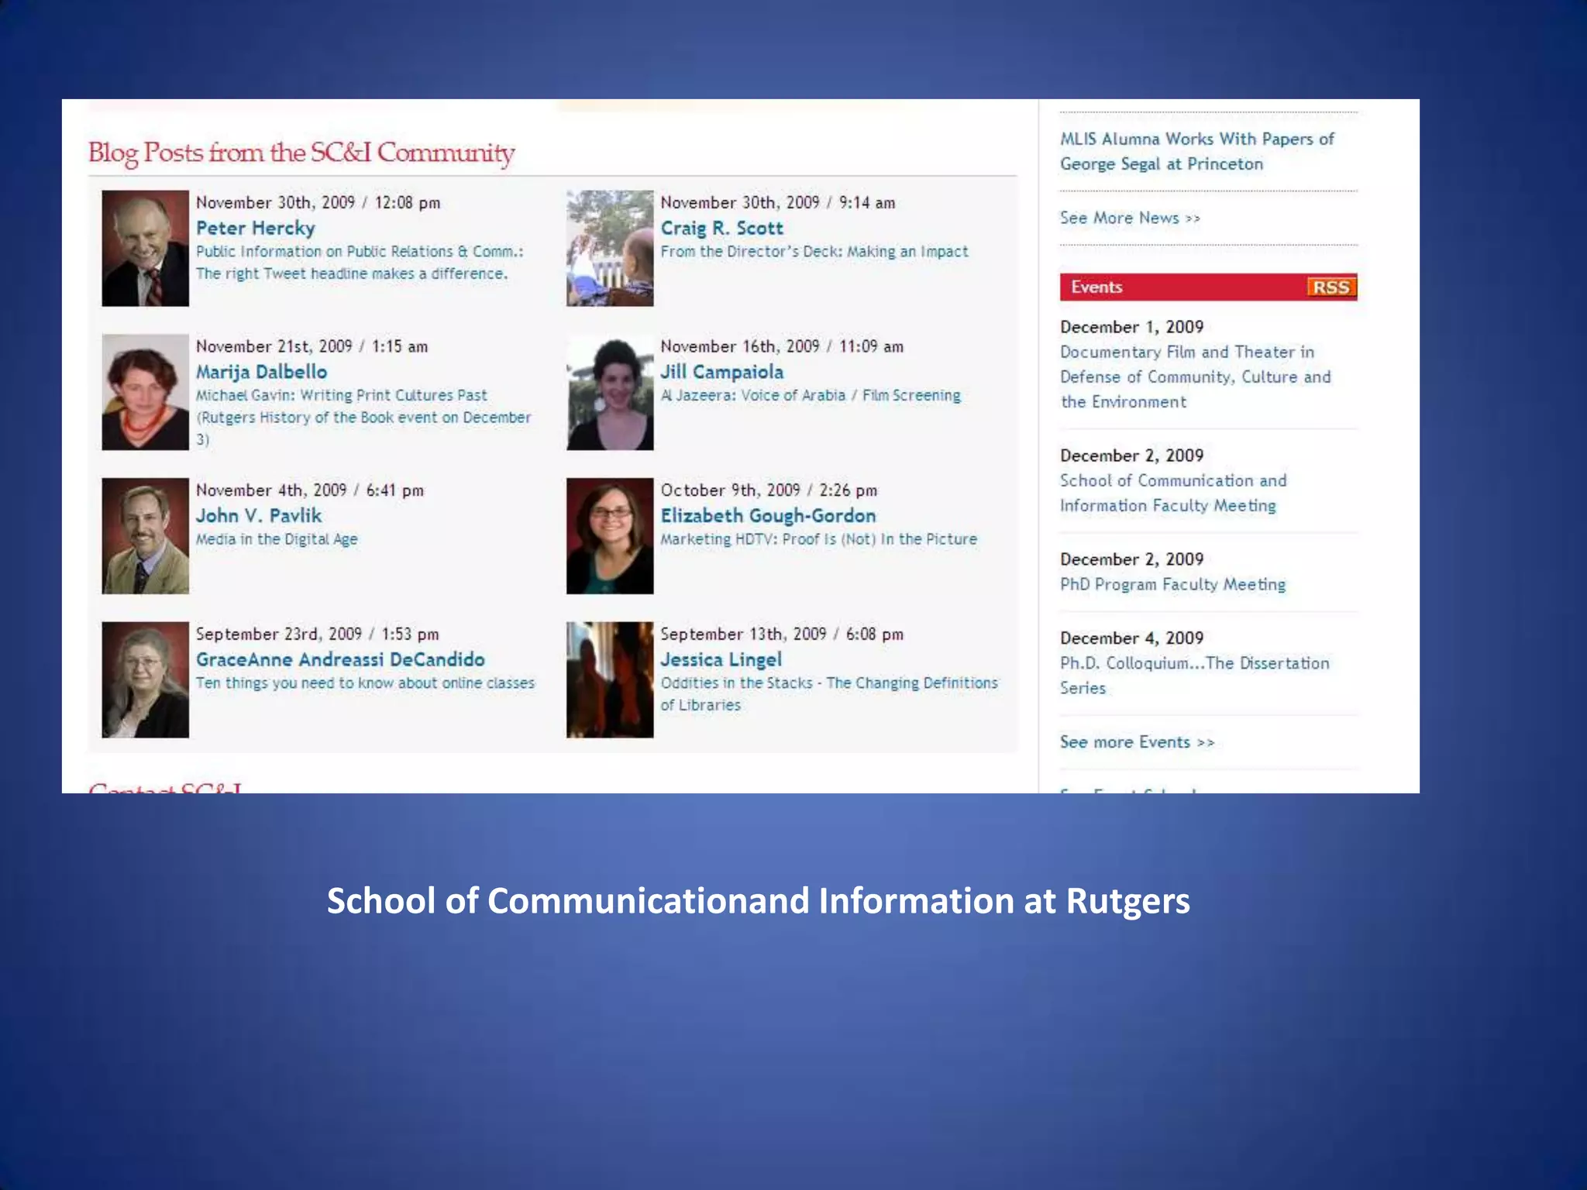Click Peter Hercky's profile photo
This screenshot has height=1190, width=1587.
point(145,248)
